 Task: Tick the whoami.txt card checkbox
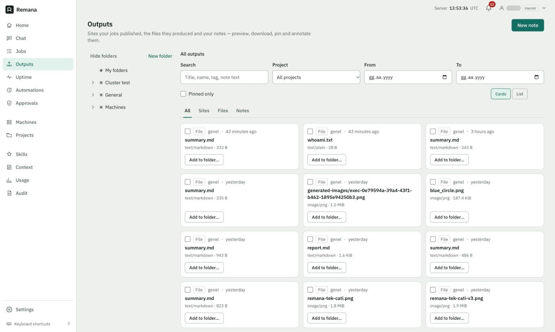(x=310, y=131)
